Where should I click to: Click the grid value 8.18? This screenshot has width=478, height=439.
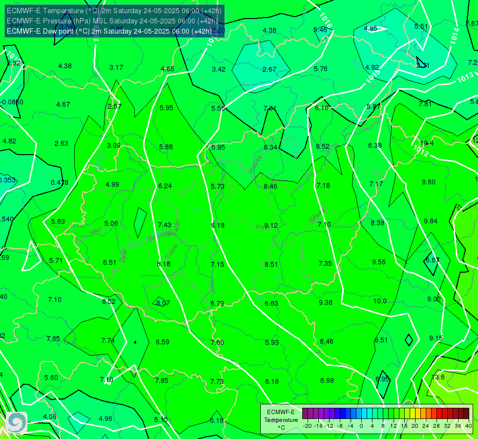pos(164,264)
